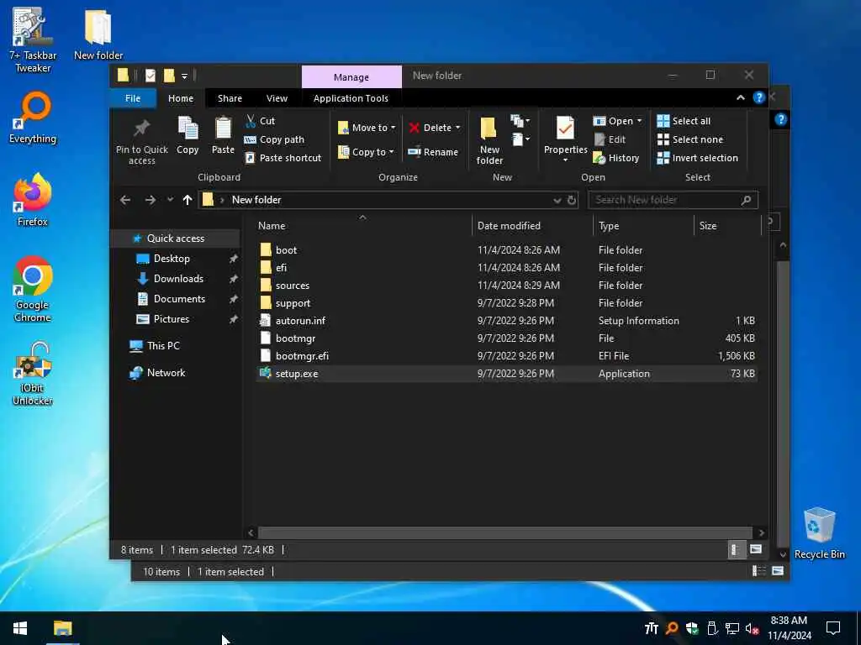Click Select none in ribbon
The width and height of the screenshot is (861, 645).
click(x=690, y=139)
